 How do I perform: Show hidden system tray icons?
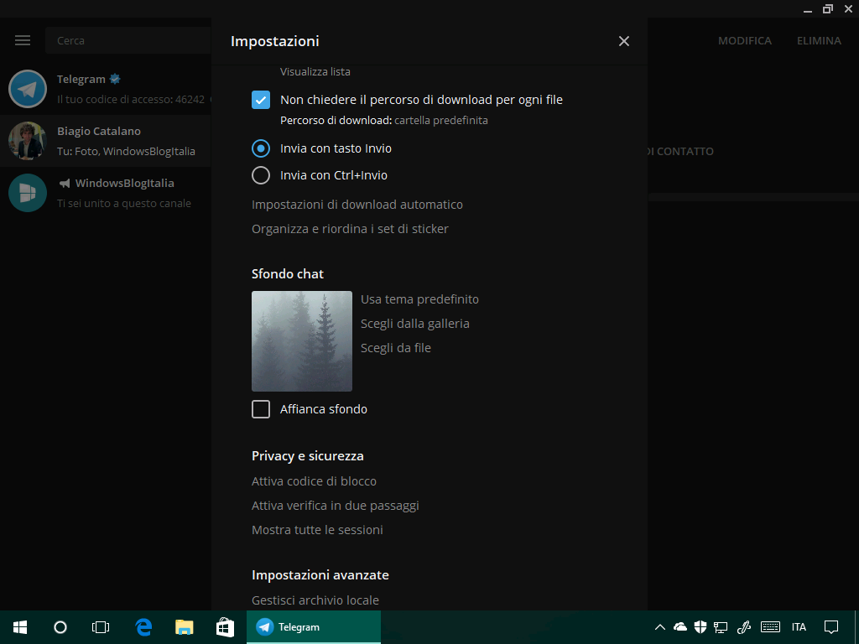click(x=660, y=627)
